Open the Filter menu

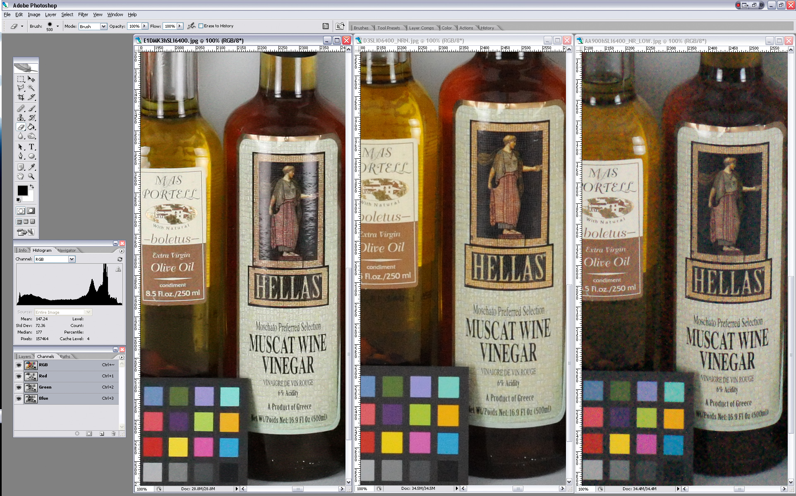tap(83, 14)
